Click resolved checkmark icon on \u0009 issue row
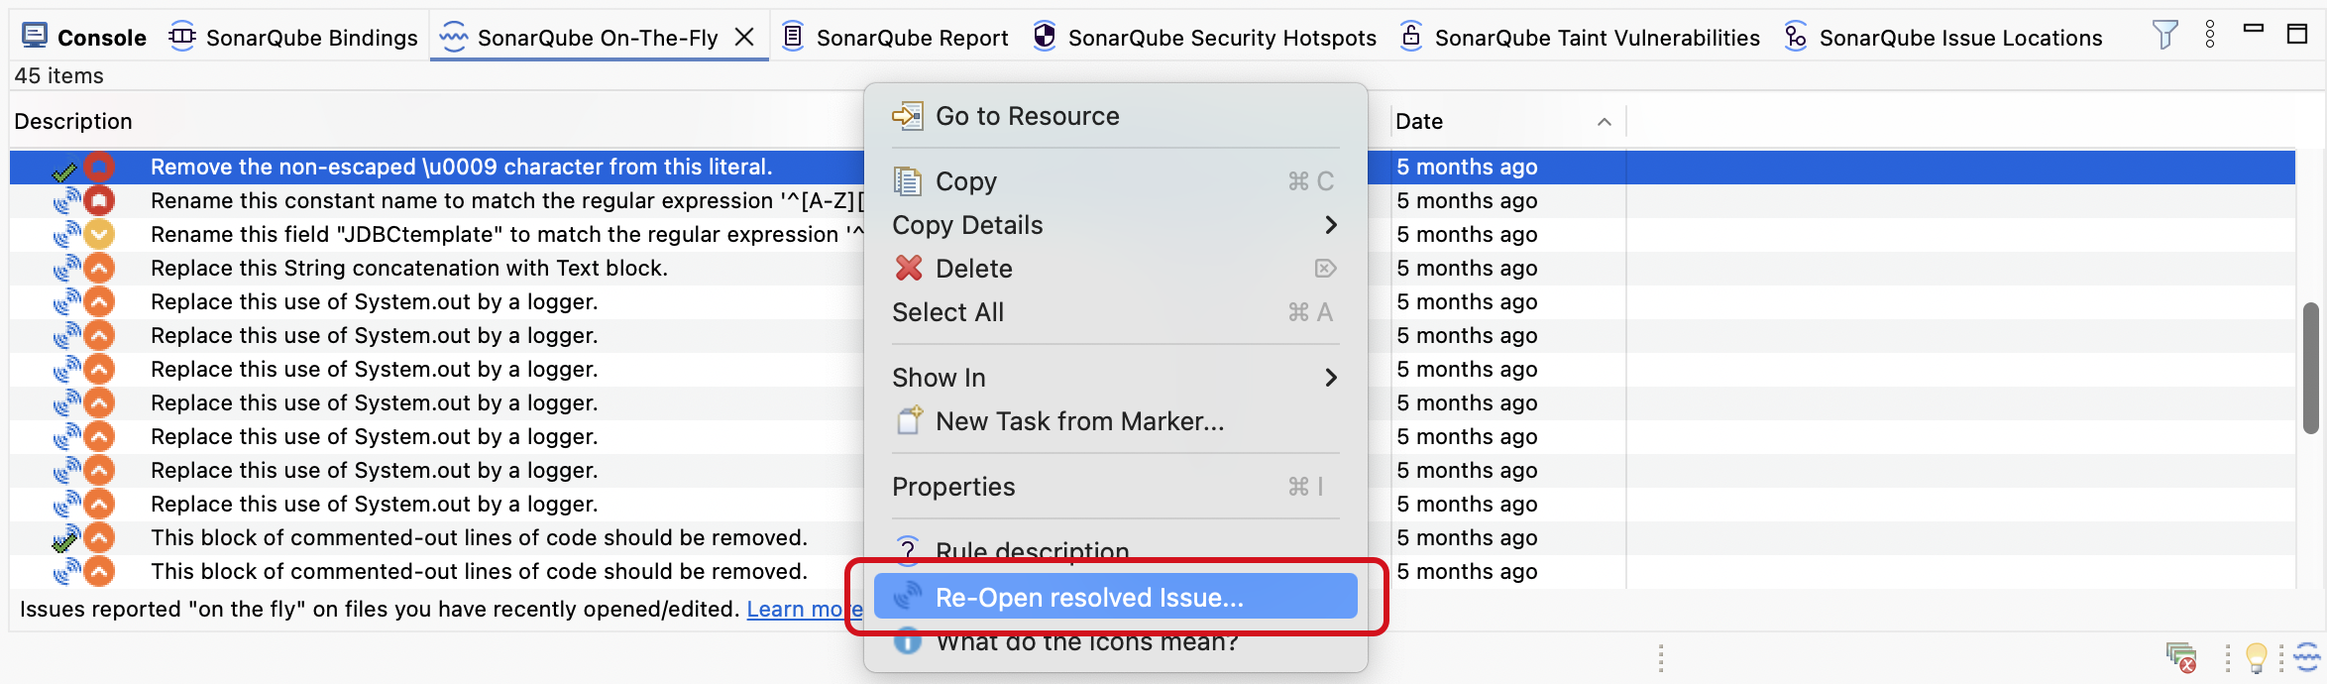2327x684 pixels. (x=64, y=170)
